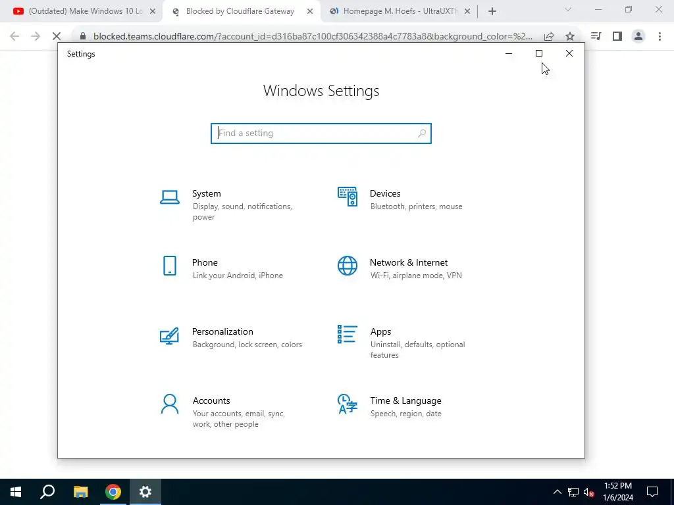Stop loading the page in Chrome
Viewport: 674px width, 505px height.
click(x=57, y=37)
